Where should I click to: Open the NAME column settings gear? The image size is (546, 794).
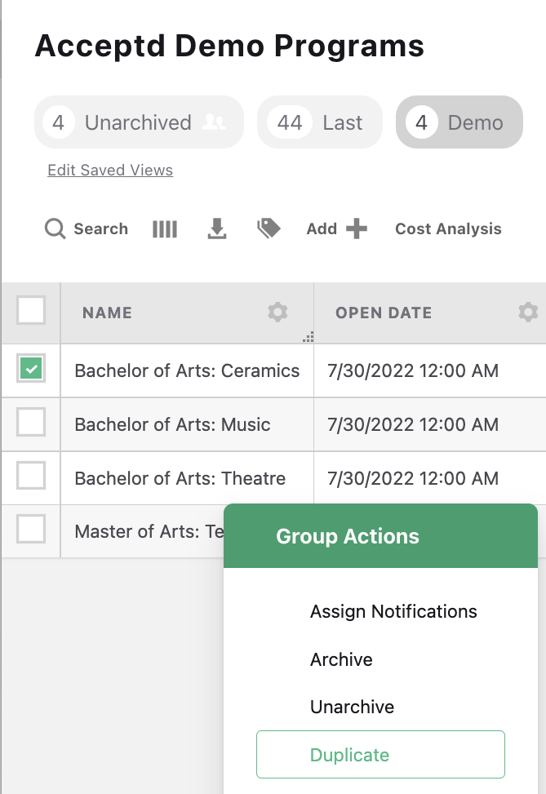(277, 312)
